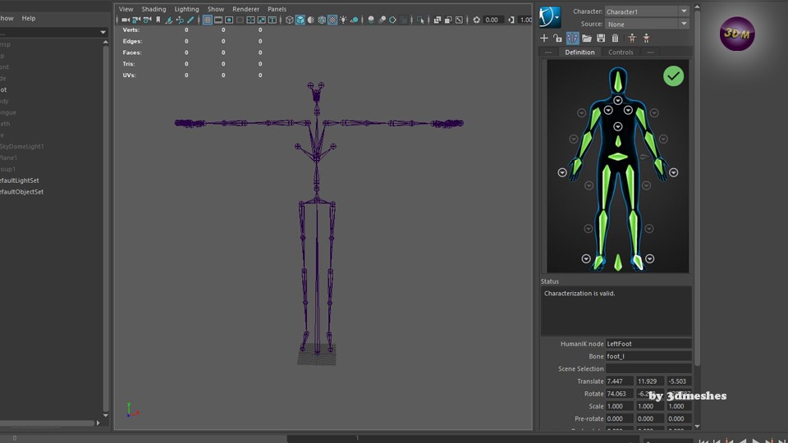Open the Lighting menu

point(186,9)
